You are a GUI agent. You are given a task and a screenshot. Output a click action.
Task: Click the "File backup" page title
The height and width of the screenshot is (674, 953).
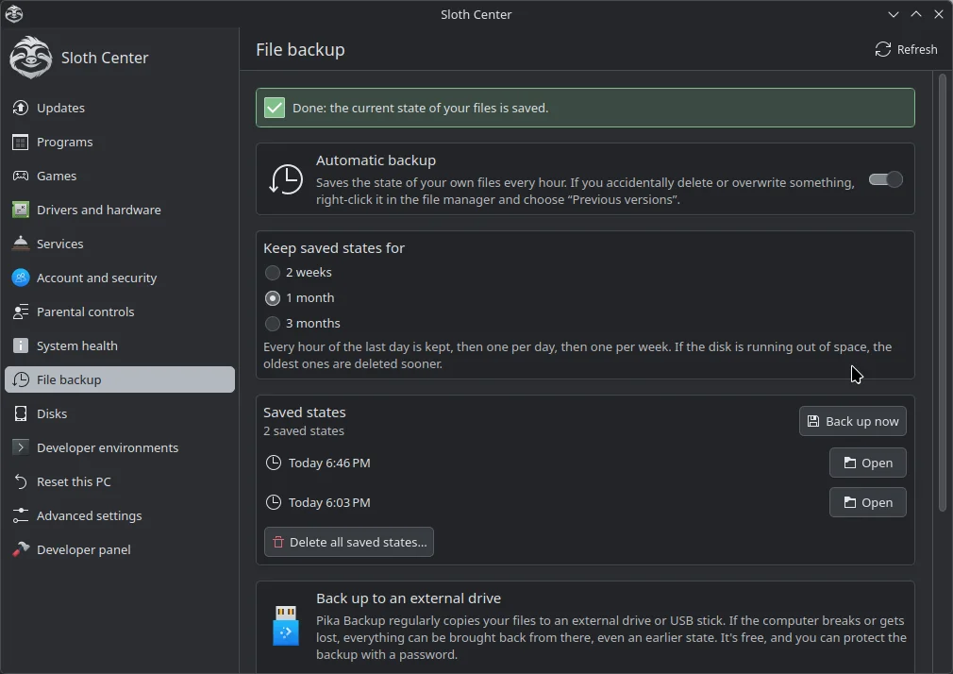300,49
